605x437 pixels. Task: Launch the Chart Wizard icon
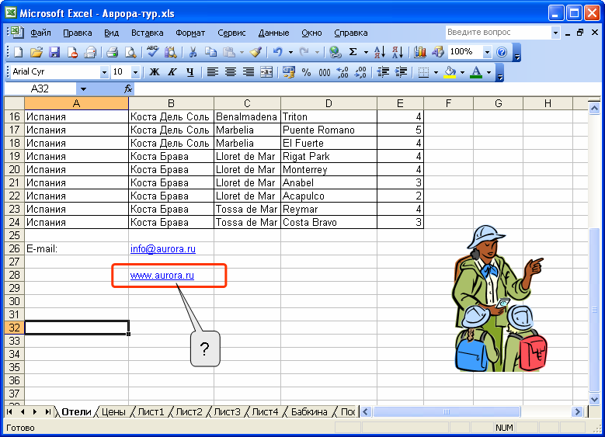(x=419, y=52)
